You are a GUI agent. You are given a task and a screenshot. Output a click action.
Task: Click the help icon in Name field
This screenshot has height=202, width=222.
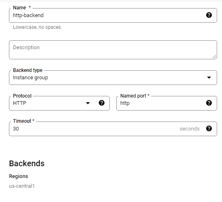[209, 15]
